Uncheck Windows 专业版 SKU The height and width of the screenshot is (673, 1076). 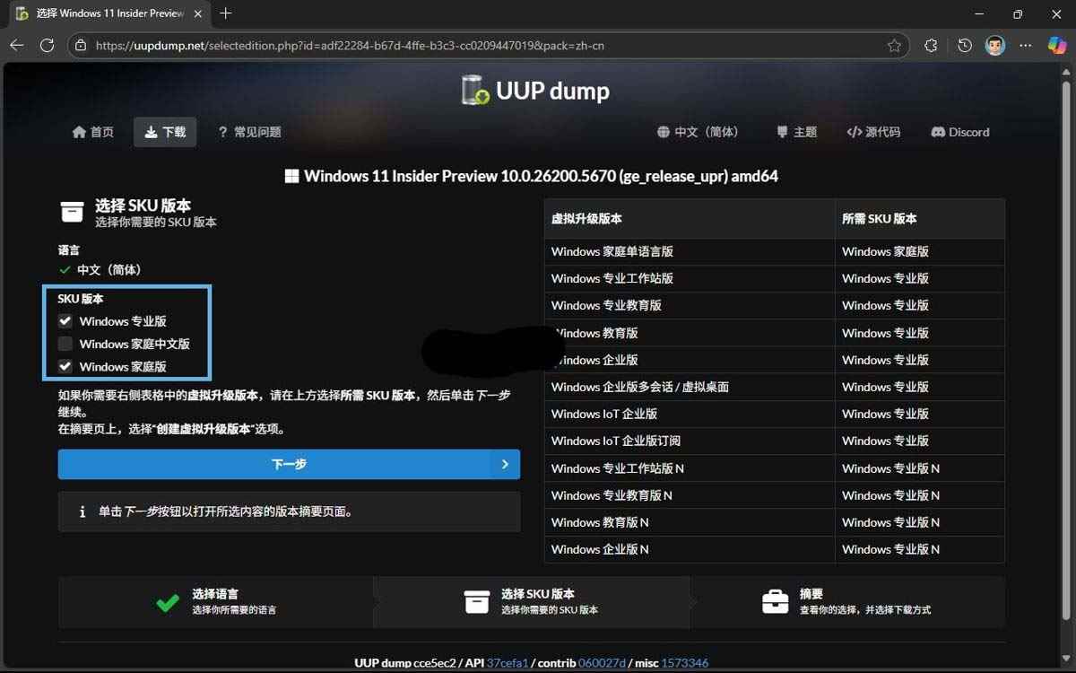click(65, 320)
